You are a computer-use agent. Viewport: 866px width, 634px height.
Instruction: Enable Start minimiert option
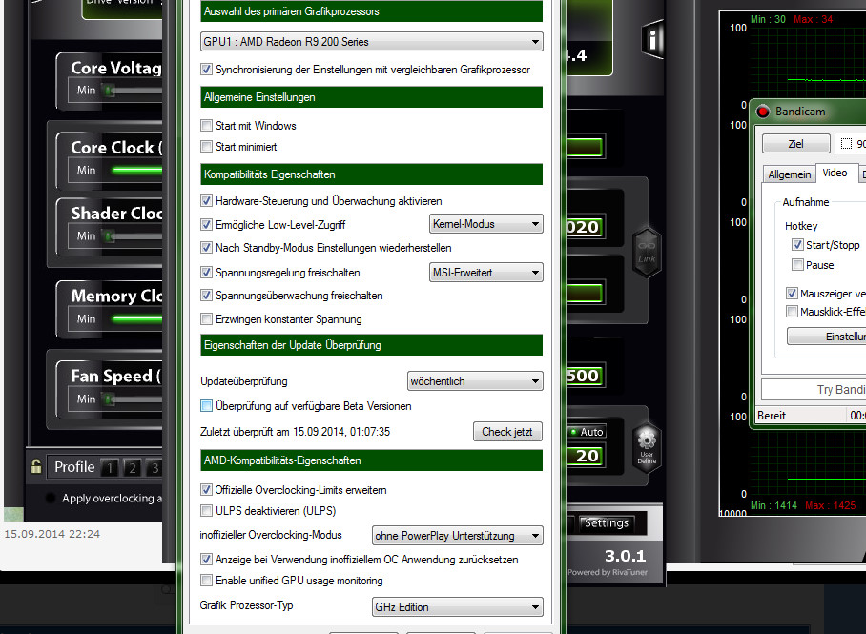(x=207, y=147)
